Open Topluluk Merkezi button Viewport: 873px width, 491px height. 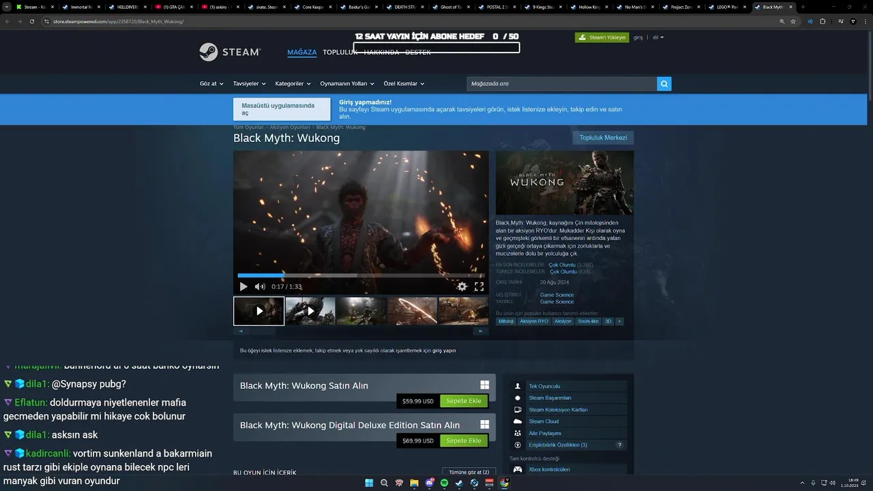pyautogui.click(x=603, y=138)
